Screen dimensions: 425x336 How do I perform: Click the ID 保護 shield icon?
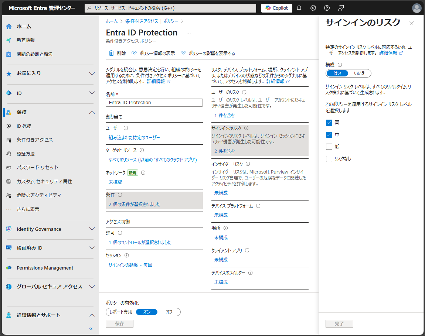point(8,126)
